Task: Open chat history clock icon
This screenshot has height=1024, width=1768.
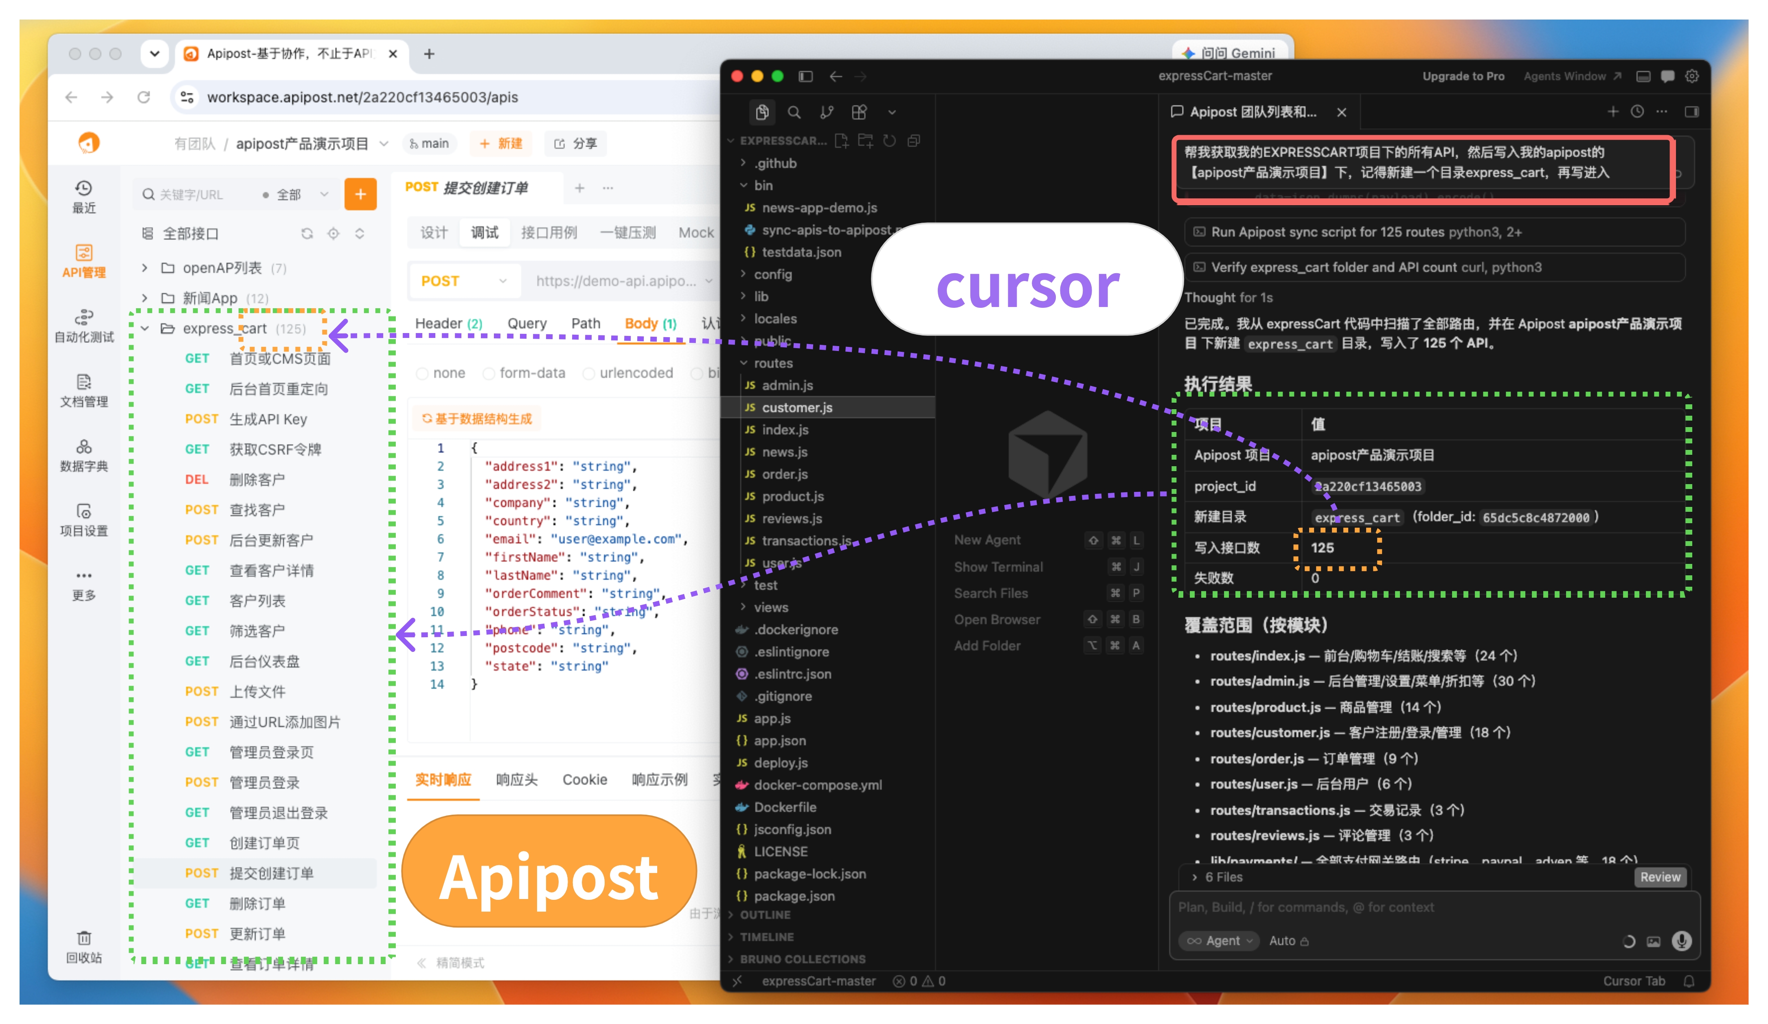Action: 1637,112
